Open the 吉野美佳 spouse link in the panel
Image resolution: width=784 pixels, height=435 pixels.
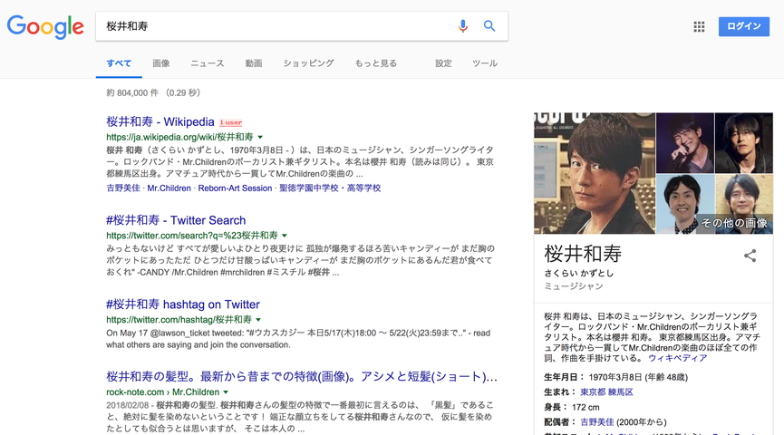pos(597,422)
